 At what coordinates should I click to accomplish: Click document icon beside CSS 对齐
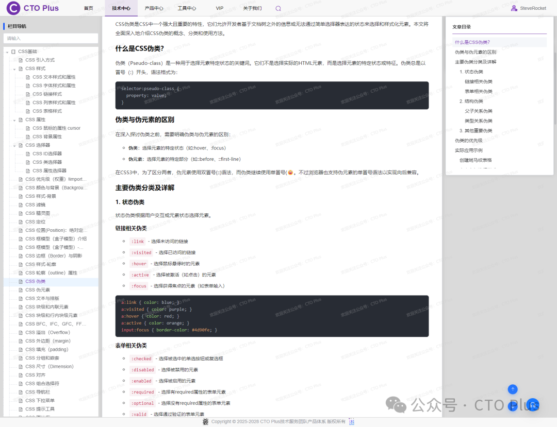[x=21, y=375]
